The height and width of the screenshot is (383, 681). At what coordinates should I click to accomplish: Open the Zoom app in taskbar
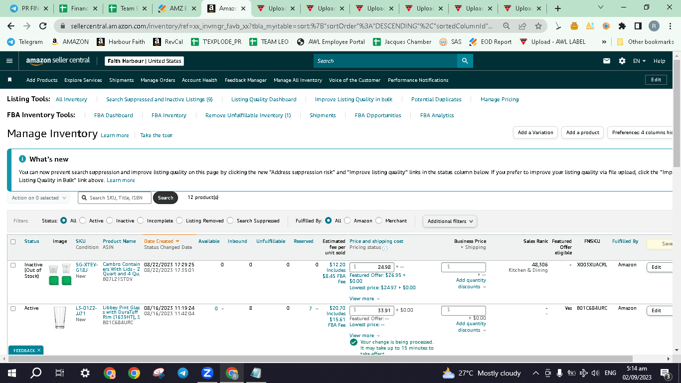(207, 373)
